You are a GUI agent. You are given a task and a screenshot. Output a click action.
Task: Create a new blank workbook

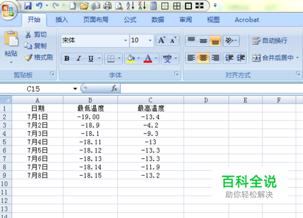73,5
